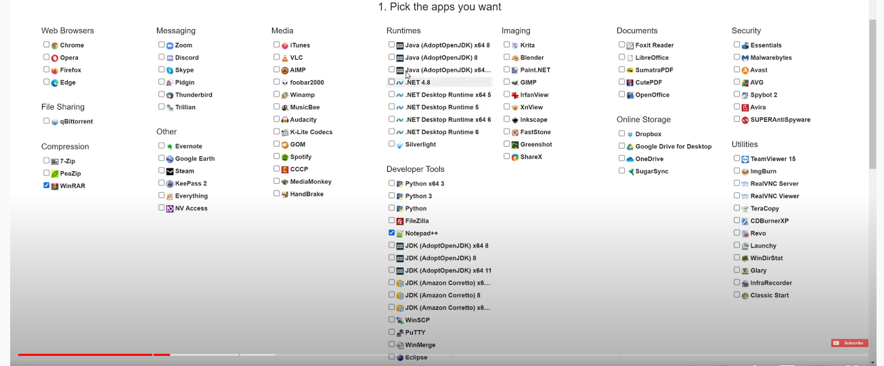The width and height of the screenshot is (884, 366).
Task: Click the Thunderbird icon
Action: click(170, 95)
